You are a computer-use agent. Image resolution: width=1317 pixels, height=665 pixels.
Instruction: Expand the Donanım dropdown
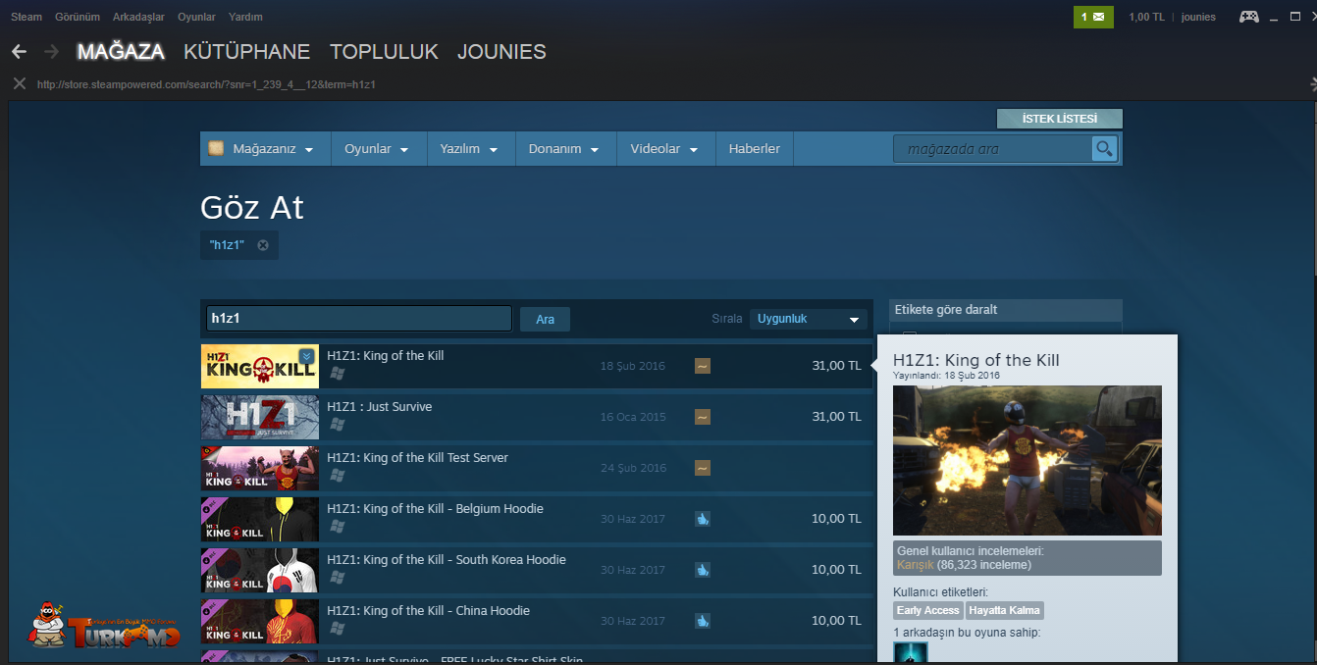564,149
